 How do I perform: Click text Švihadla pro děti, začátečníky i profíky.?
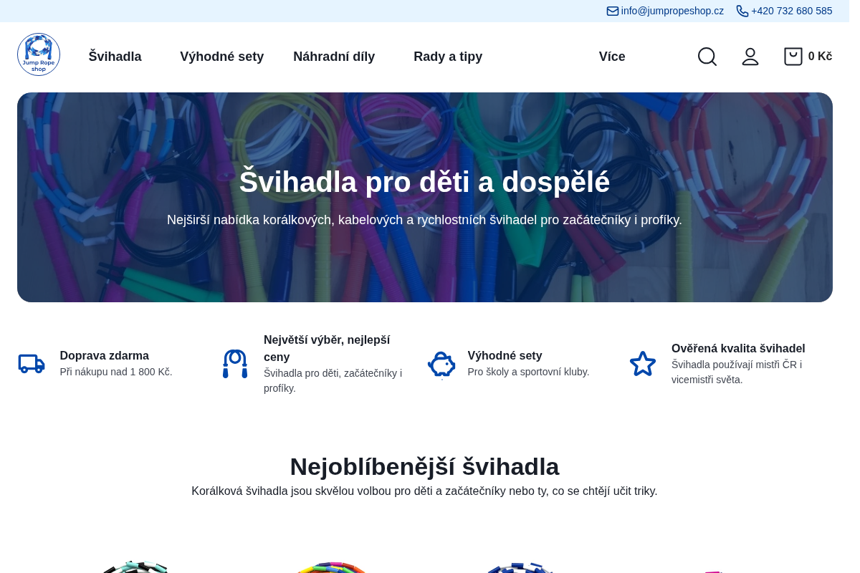333,380
